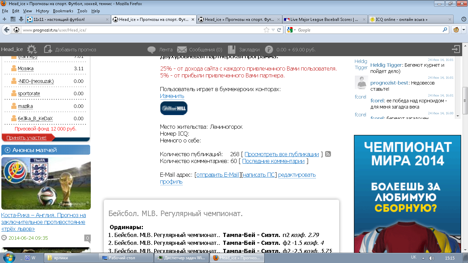
Task: Open Закладки link in header
Action: point(249,50)
